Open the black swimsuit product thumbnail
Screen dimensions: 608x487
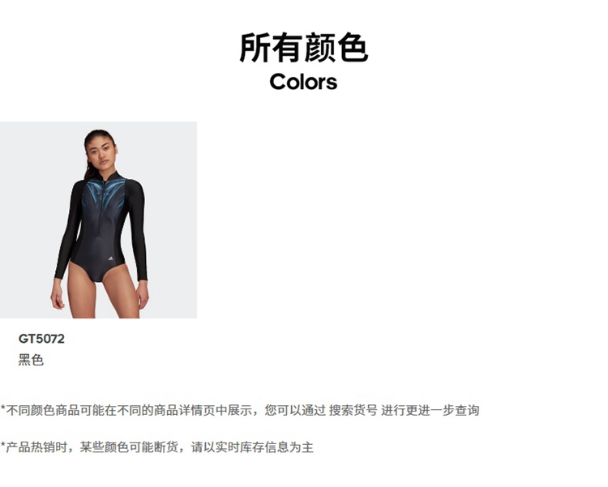pyautogui.click(x=98, y=220)
